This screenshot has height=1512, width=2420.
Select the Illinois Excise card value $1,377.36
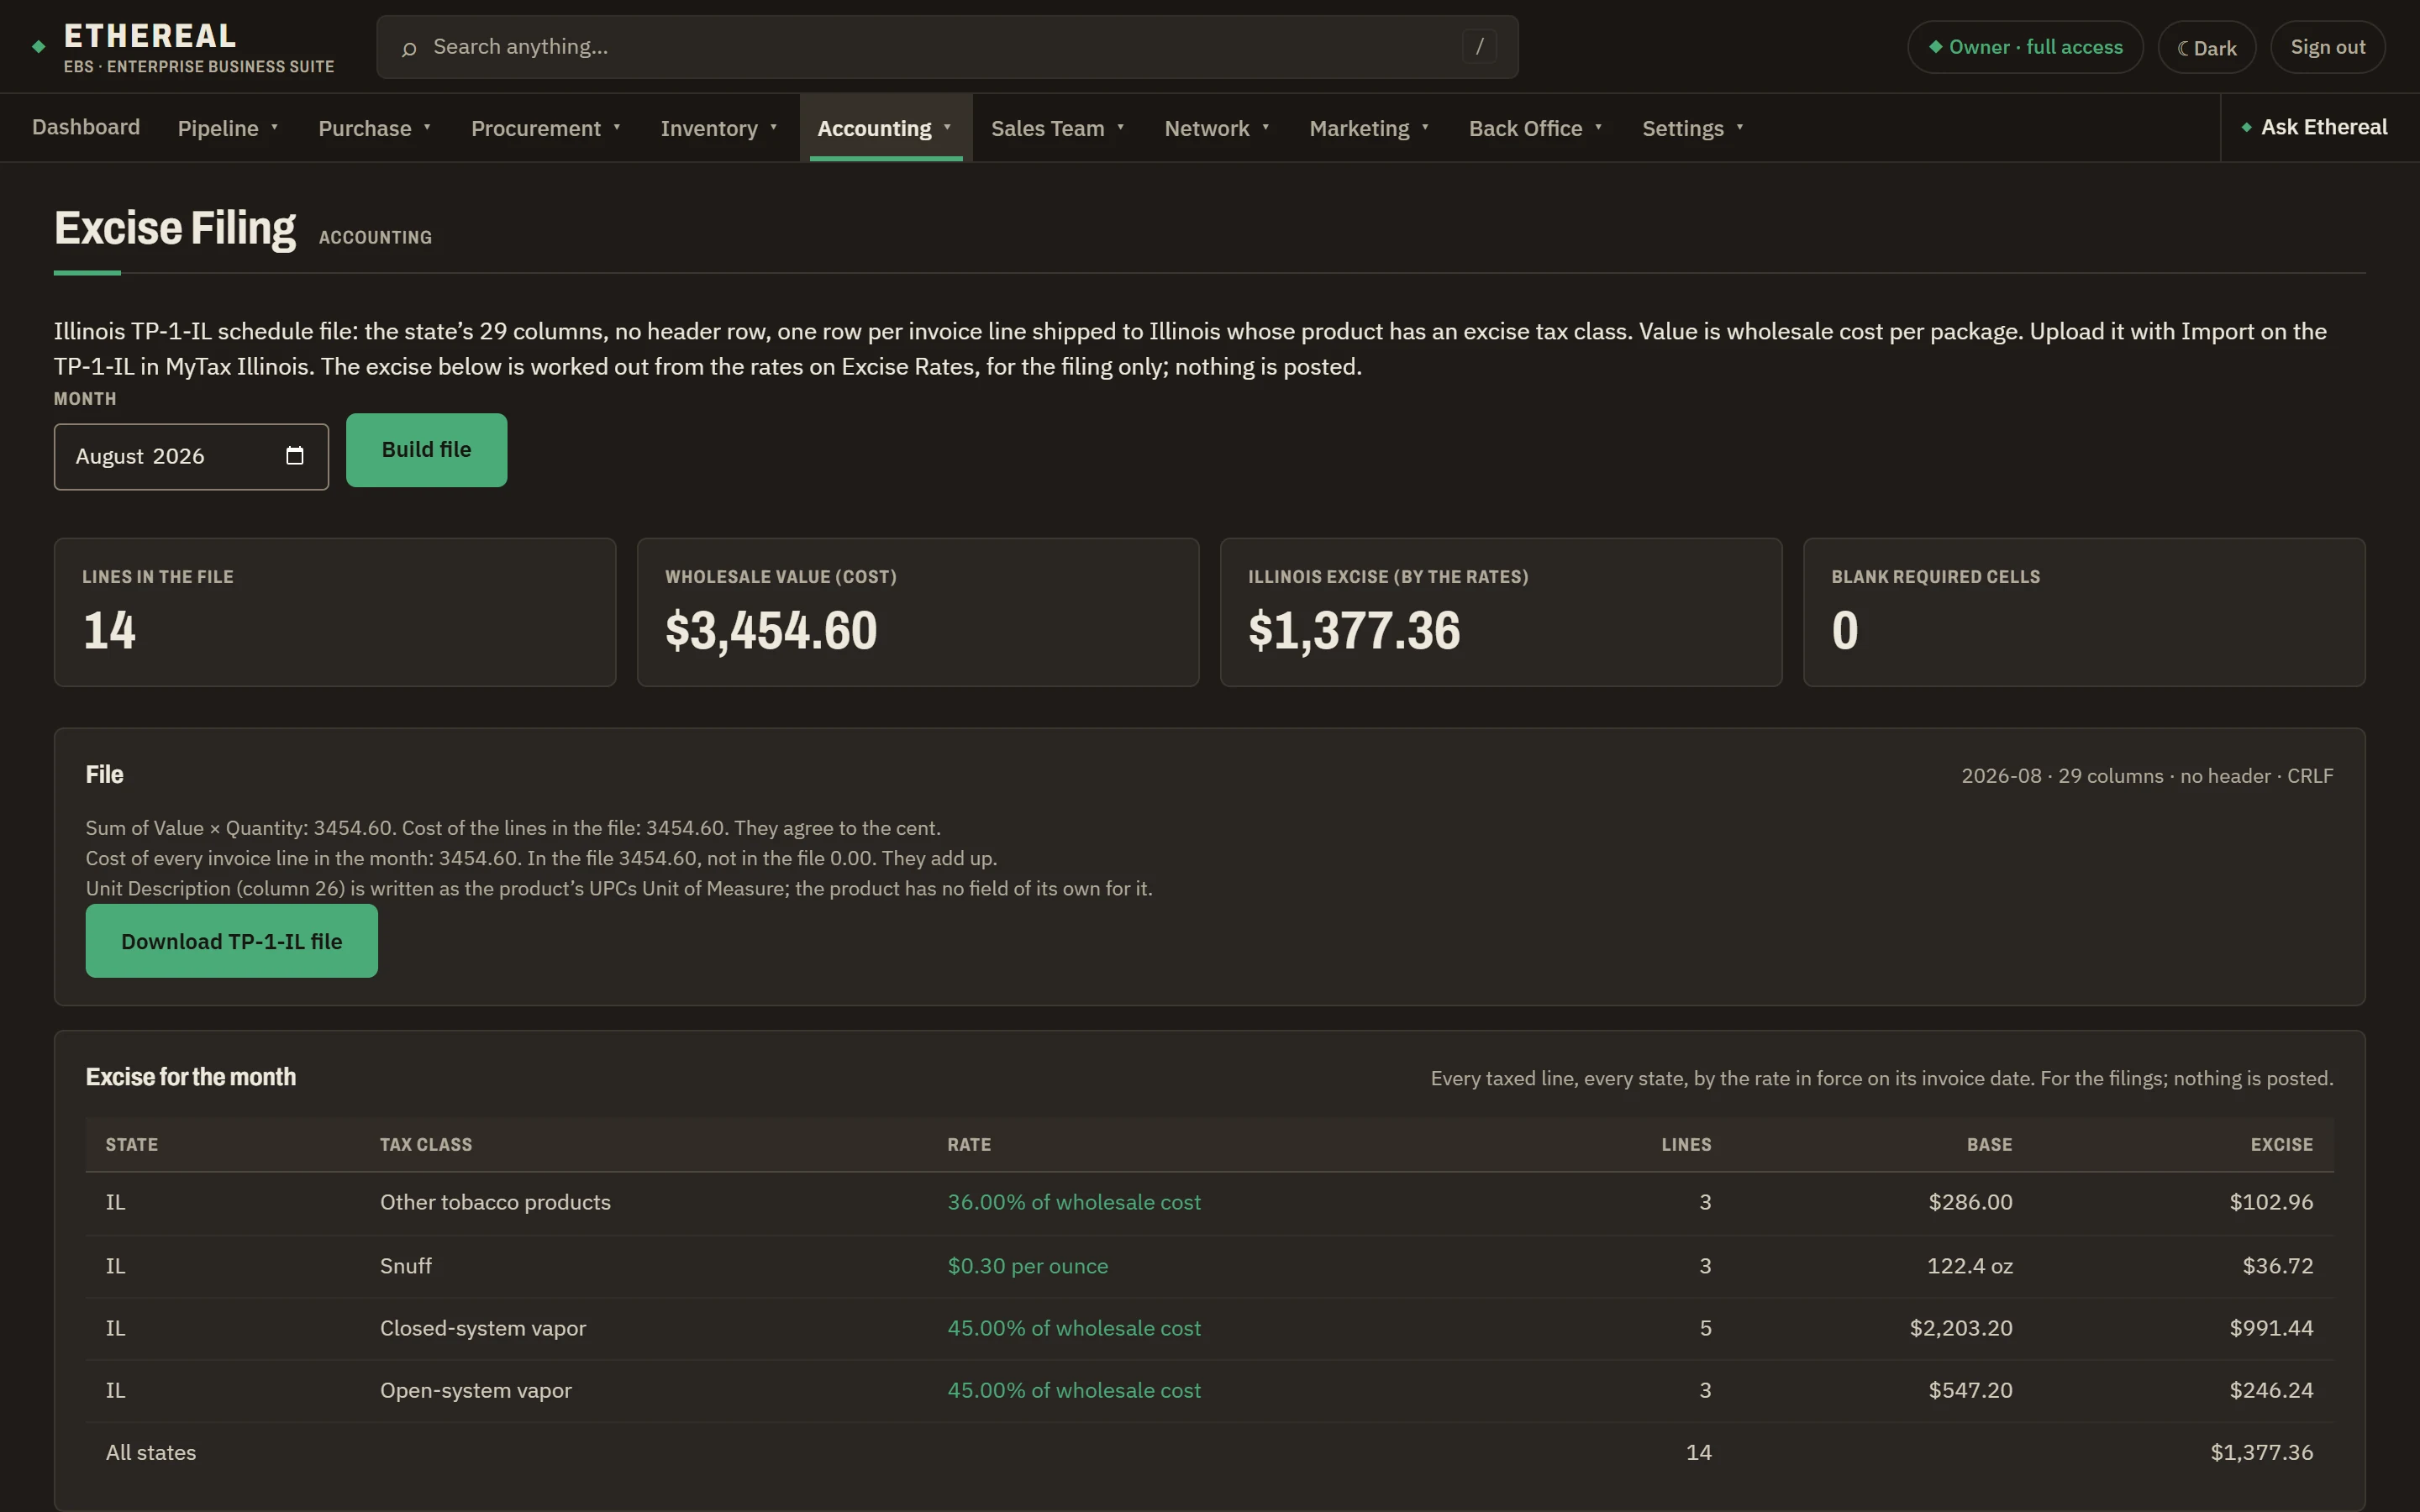(1354, 631)
